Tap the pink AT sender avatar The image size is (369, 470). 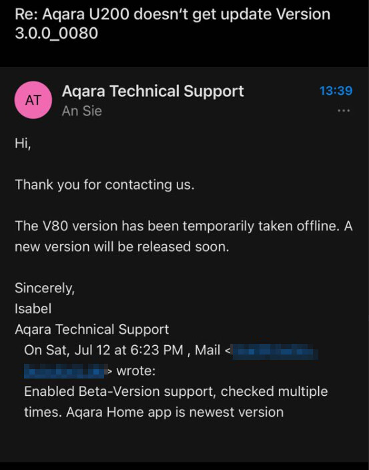point(33,100)
